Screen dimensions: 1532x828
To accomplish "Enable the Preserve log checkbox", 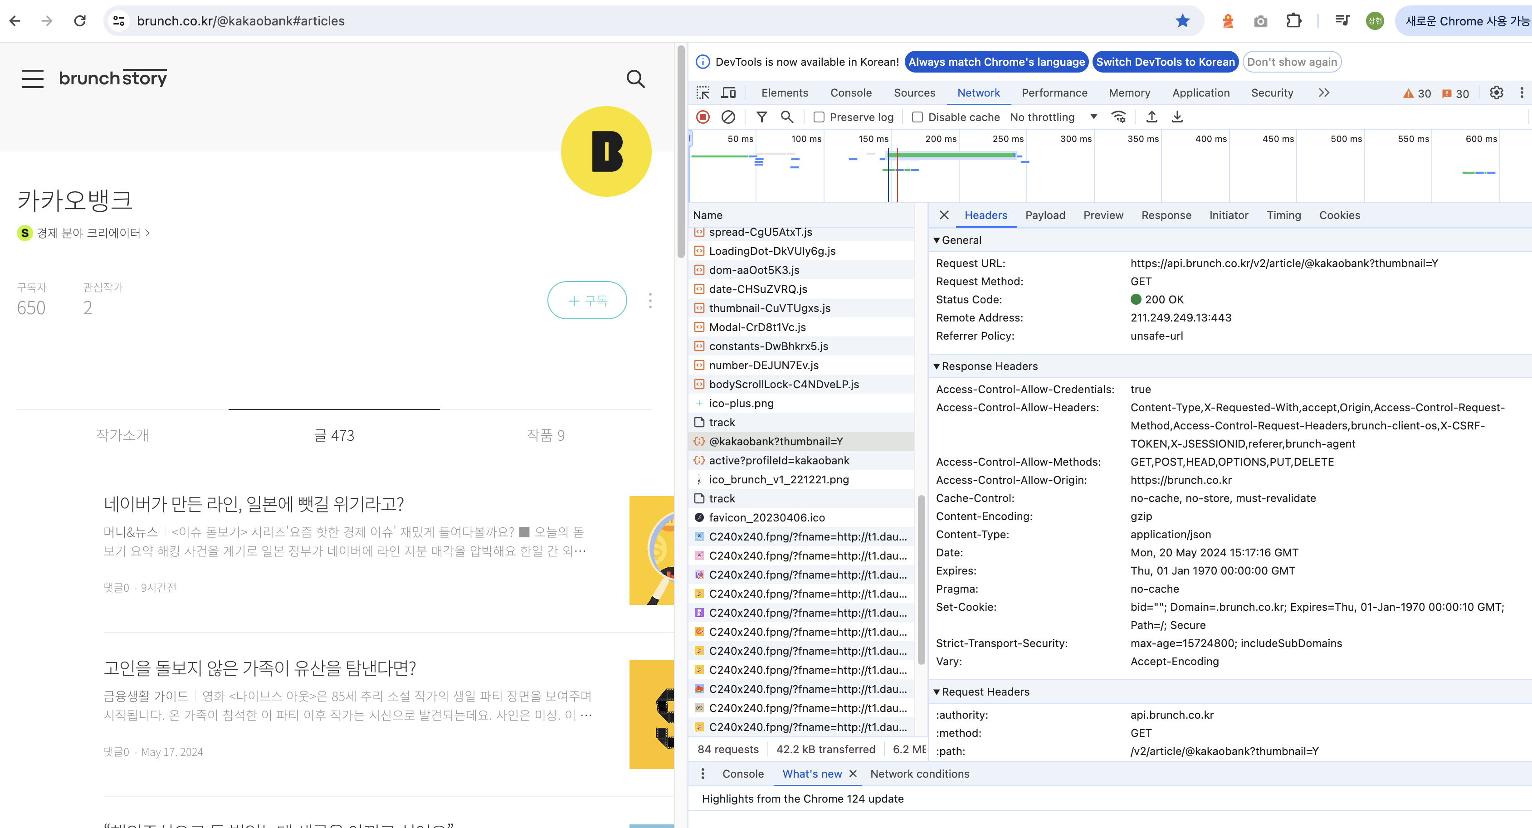I will [819, 117].
